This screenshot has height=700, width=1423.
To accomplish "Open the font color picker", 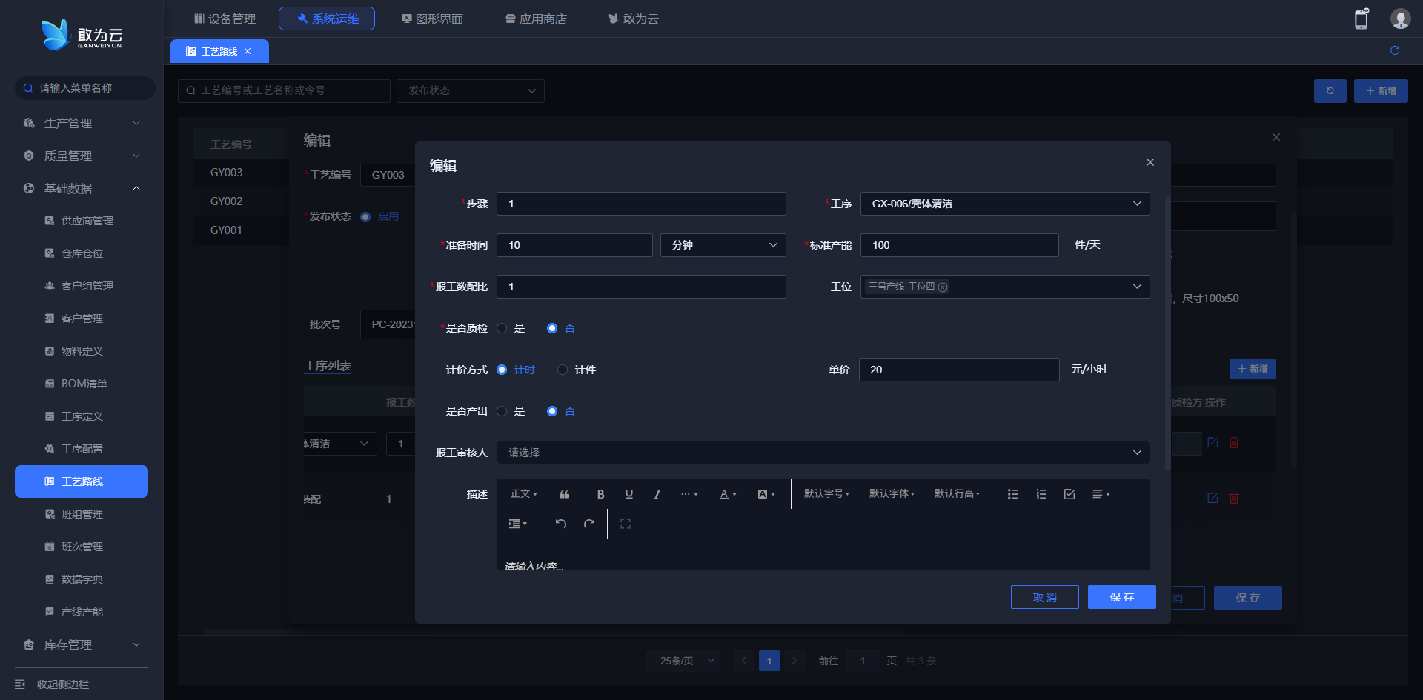I will (728, 494).
